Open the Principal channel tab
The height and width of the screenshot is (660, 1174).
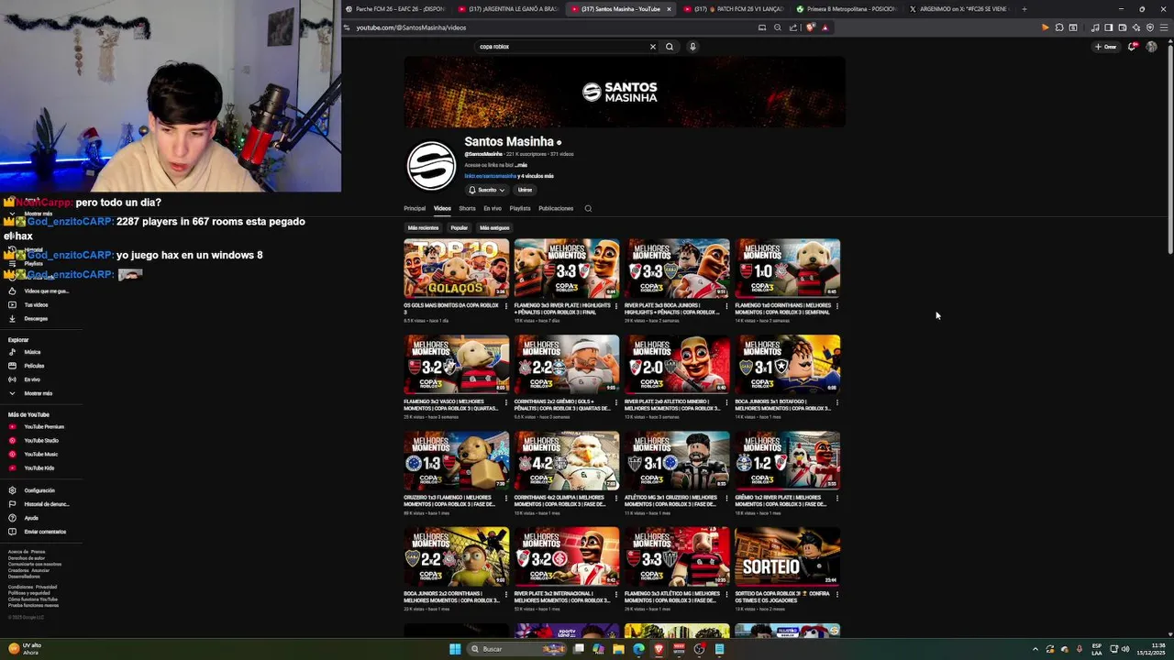point(415,208)
